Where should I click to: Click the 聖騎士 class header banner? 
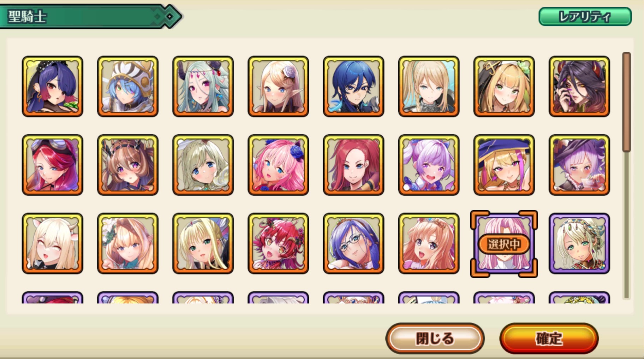pyautogui.click(x=91, y=16)
